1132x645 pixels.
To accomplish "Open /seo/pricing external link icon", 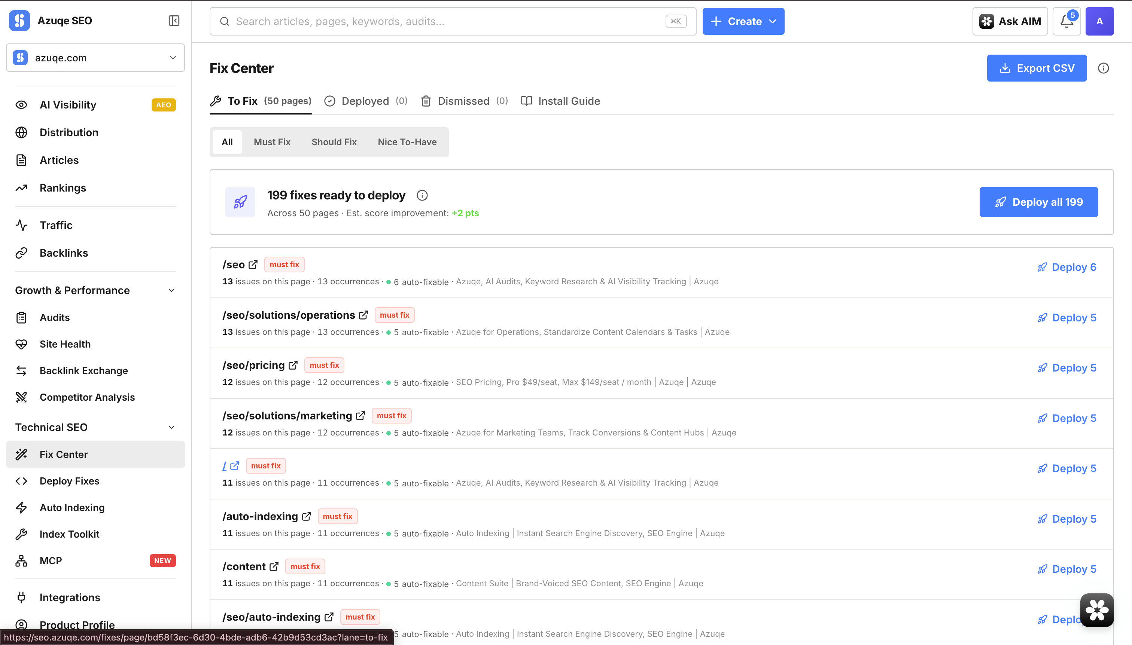I will [x=293, y=365].
